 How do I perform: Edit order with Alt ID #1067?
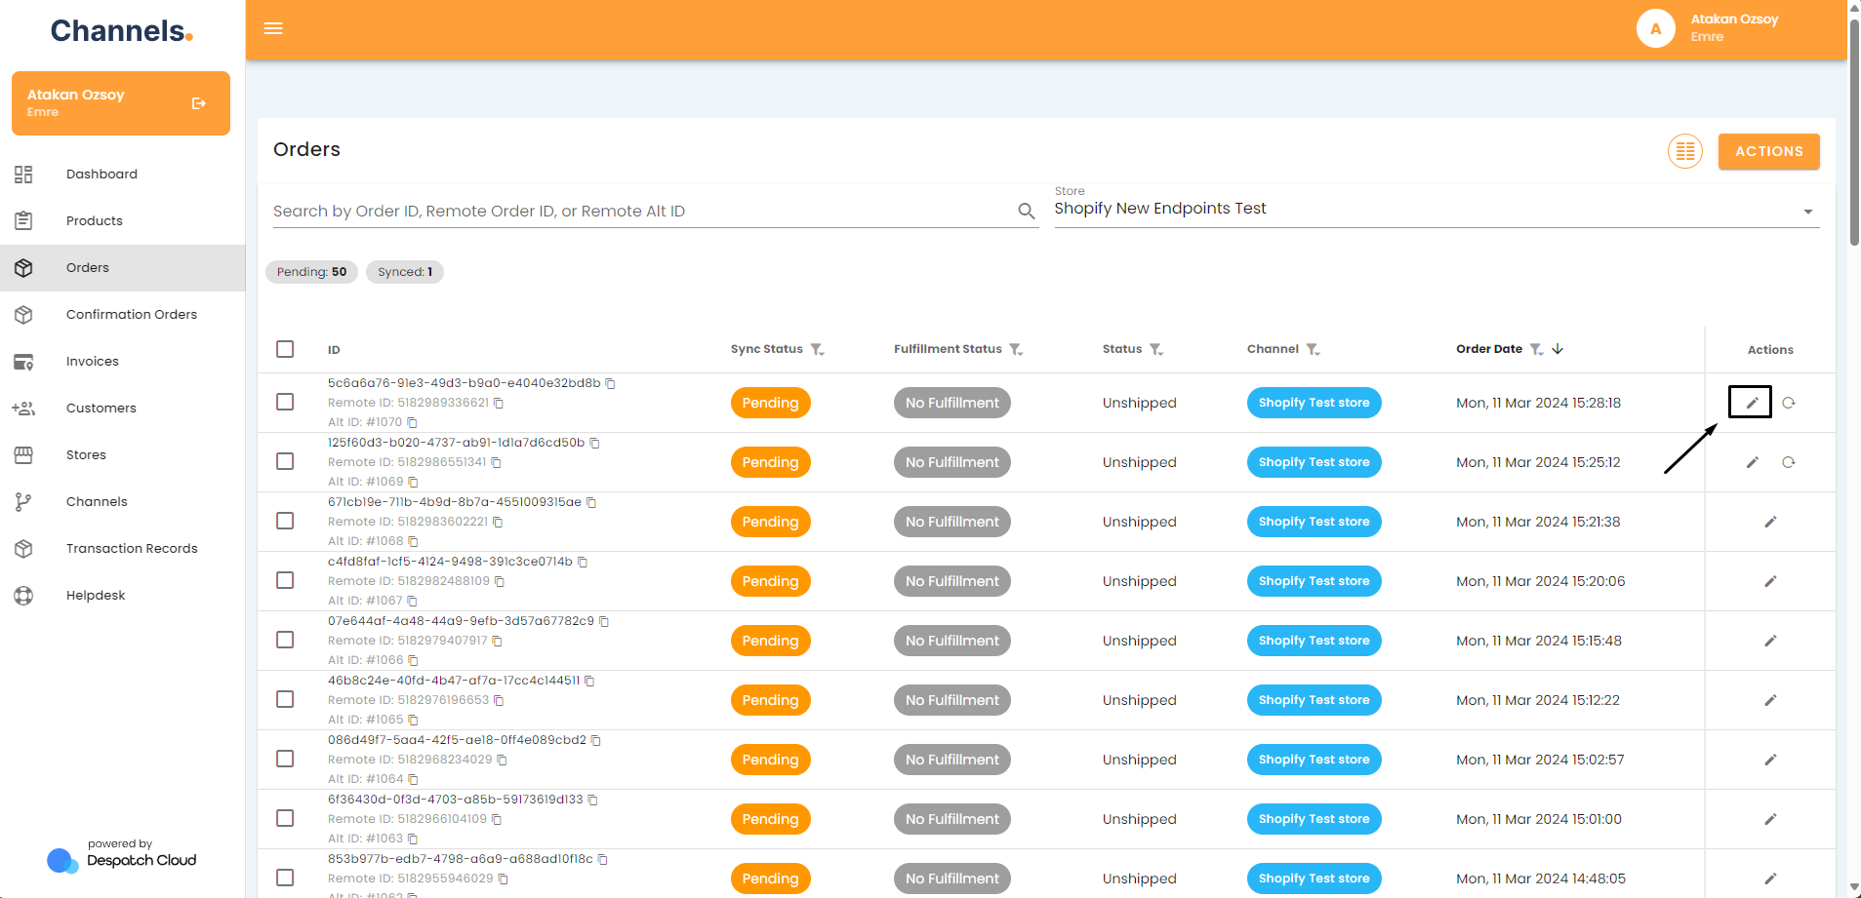click(1770, 581)
